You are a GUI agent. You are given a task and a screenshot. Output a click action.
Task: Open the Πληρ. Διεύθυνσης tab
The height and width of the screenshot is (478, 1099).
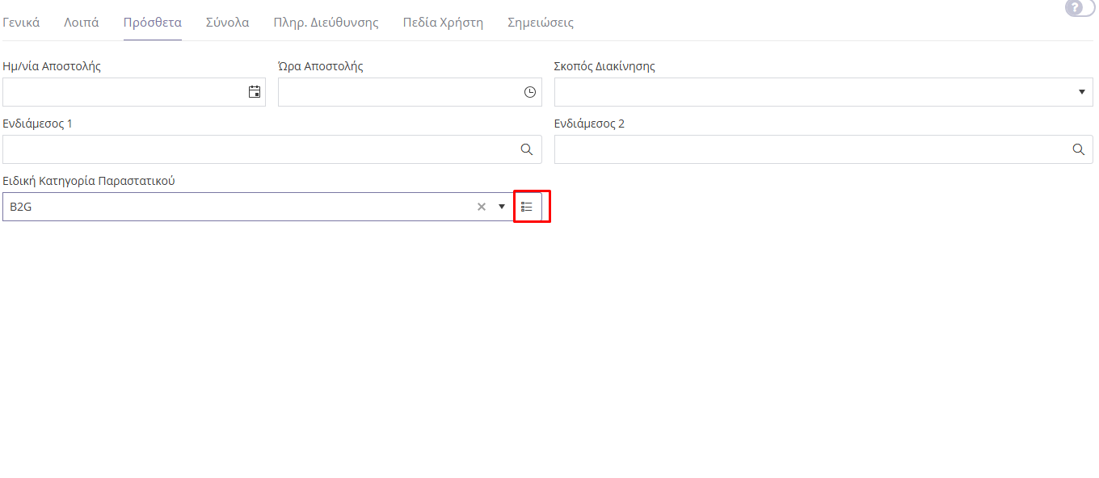coord(326,23)
